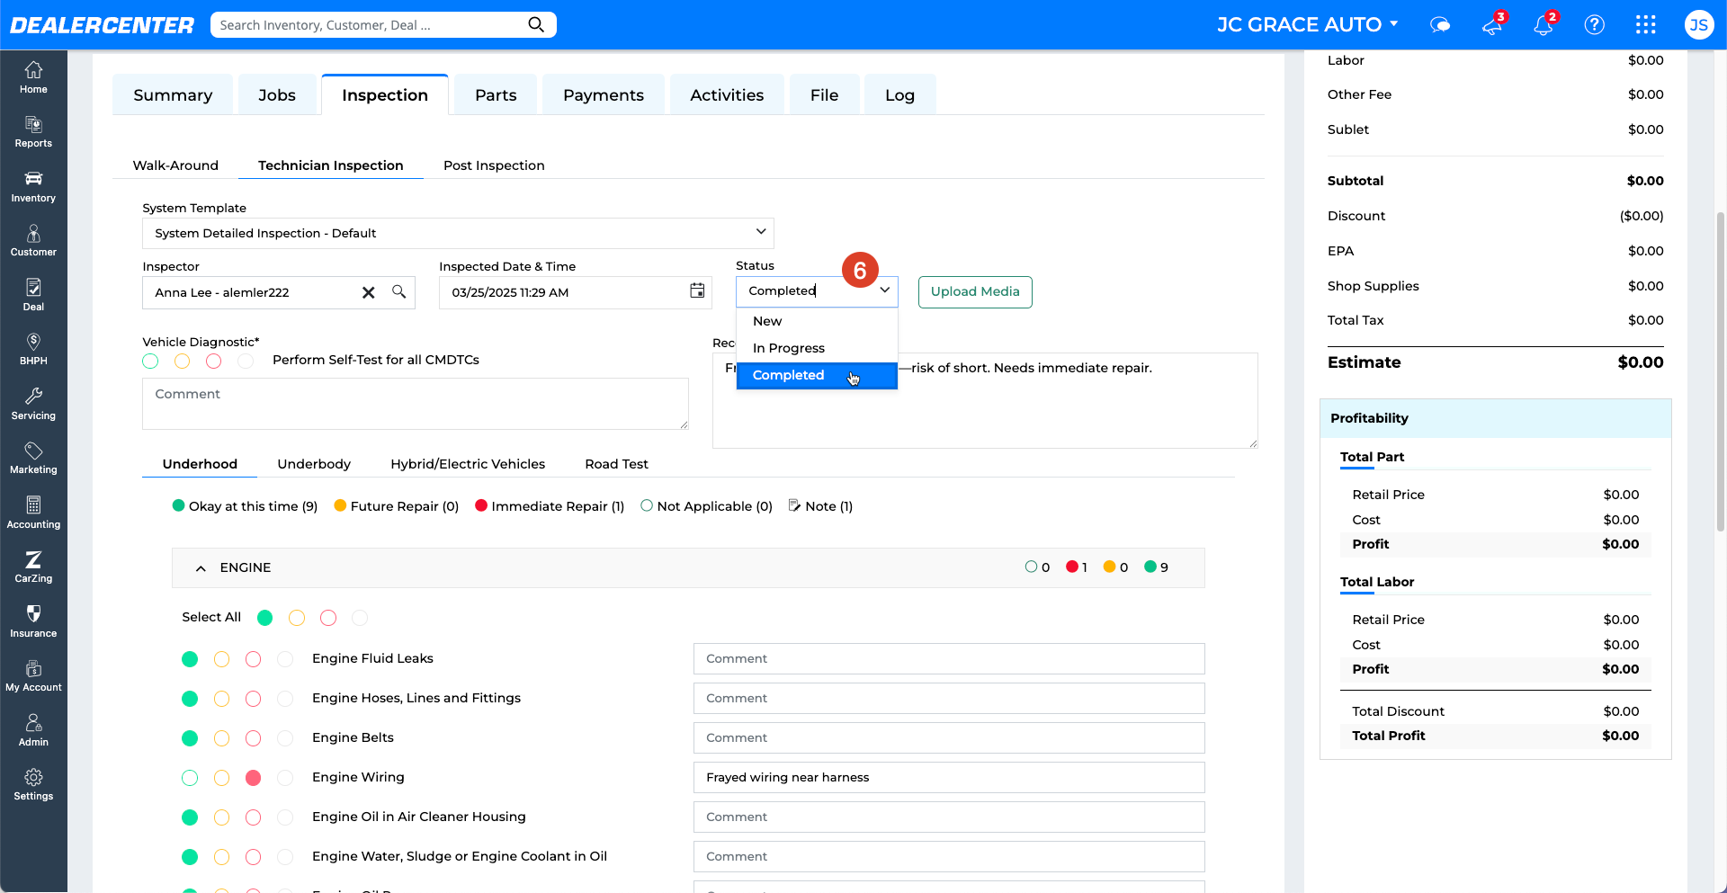Open CarZing in the sidebar
This screenshot has width=1727, height=893.
point(33,567)
